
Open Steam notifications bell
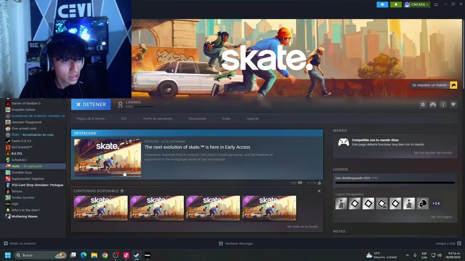tap(396, 4)
